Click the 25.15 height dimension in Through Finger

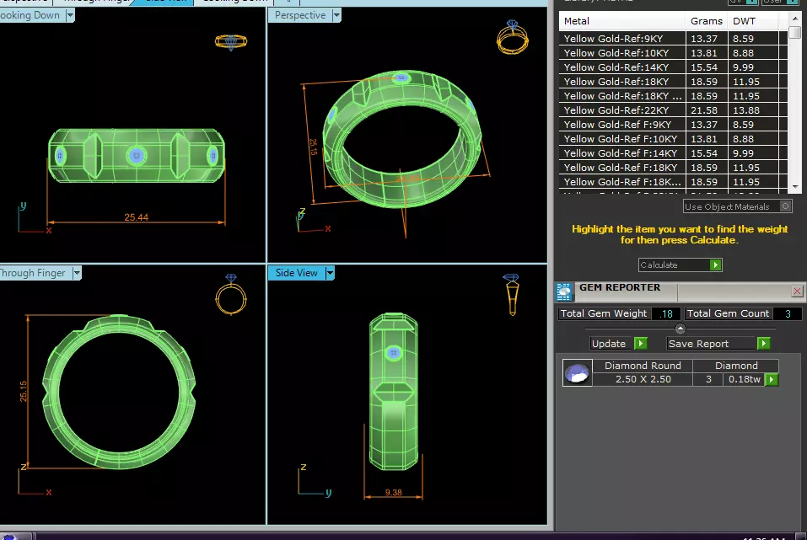coord(23,391)
